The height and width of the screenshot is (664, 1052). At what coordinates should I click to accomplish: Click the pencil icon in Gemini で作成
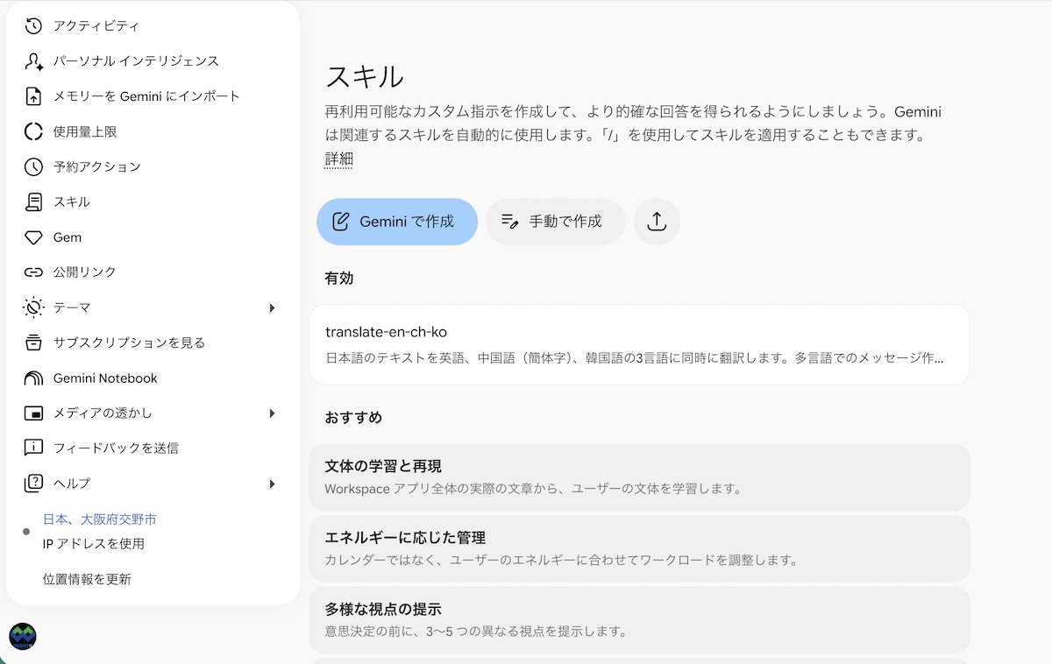341,222
